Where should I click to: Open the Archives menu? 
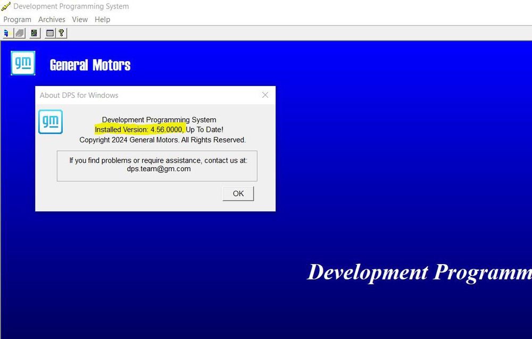pos(52,20)
